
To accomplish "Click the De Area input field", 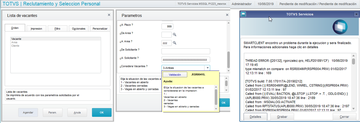I will [x=167, y=35].
